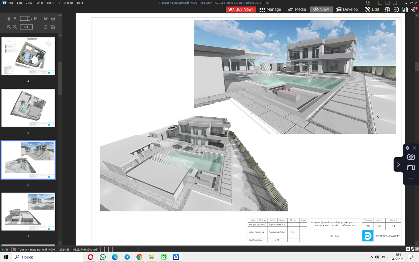Screen dimensions: 419x262
Task: Go to previous page using up arrow
Action: (9, 19)
